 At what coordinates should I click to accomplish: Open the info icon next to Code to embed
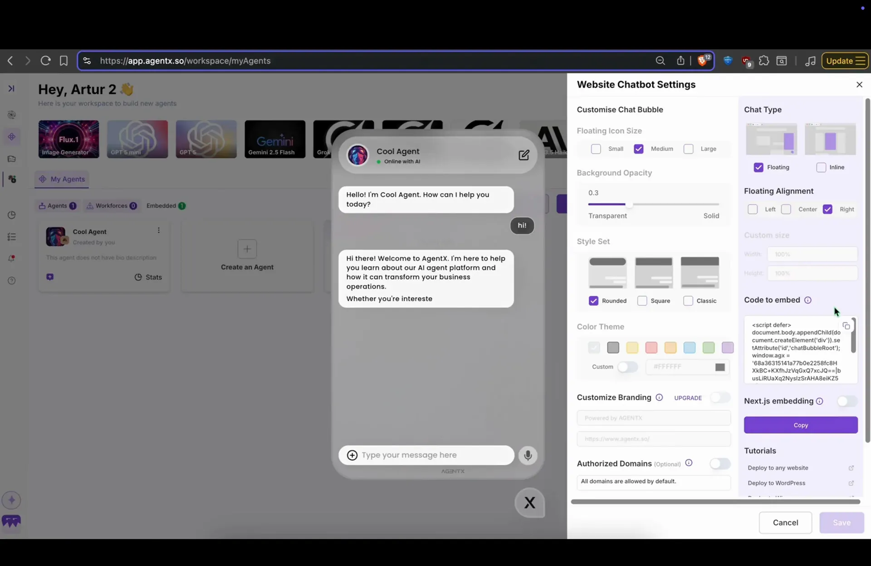[807, 300]
